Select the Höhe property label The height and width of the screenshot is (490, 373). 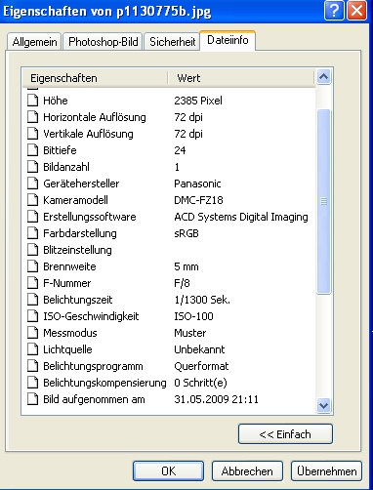pos(56,101)
